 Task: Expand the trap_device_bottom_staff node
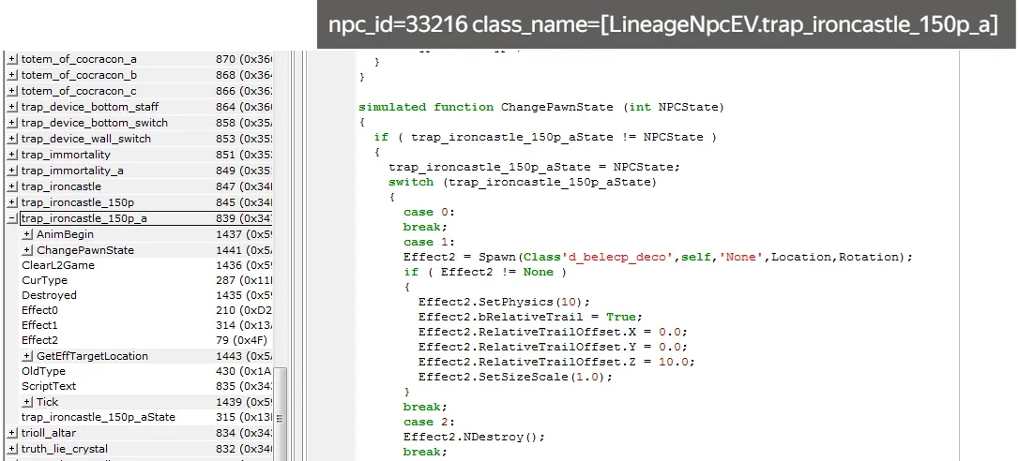12,107
